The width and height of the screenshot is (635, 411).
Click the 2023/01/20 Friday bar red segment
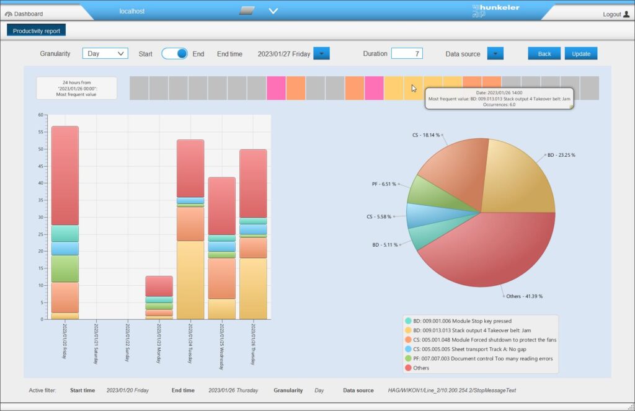click(65, 175)
